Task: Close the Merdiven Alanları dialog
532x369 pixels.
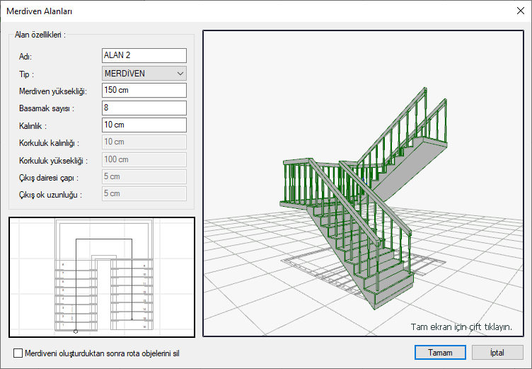Action: coord(519,11)
